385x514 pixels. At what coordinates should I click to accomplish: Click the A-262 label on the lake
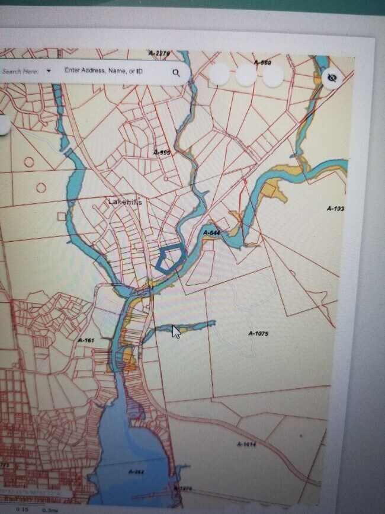(136, 471)
